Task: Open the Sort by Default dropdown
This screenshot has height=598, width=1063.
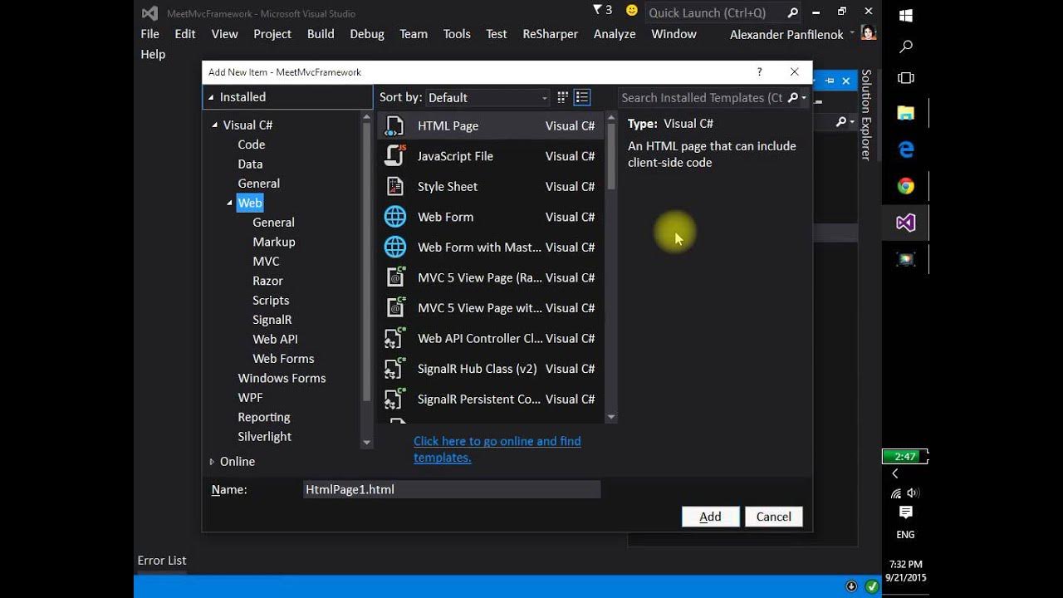Action: (487, 98)
